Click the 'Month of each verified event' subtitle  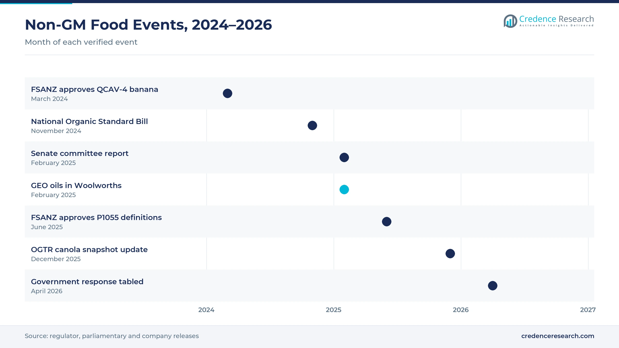(81, 42)
